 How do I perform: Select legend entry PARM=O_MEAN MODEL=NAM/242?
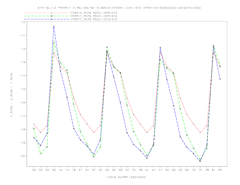click(x=94, y=13)
